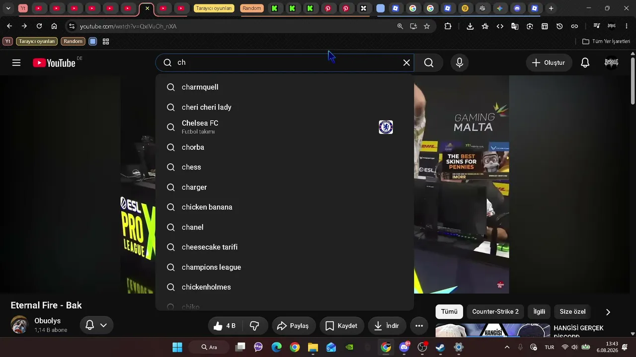Open the browser downloads panel
Screen dimensions: 636x357
[470, 26]
